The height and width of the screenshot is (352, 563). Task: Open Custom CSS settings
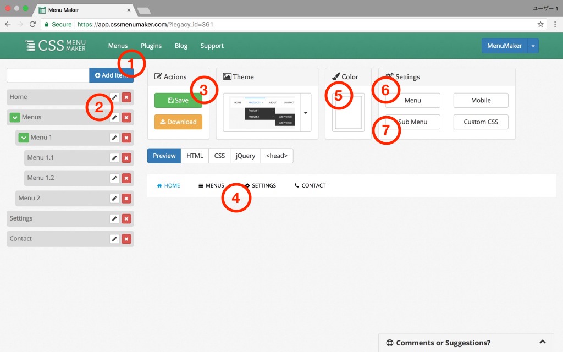pos(481,122)
